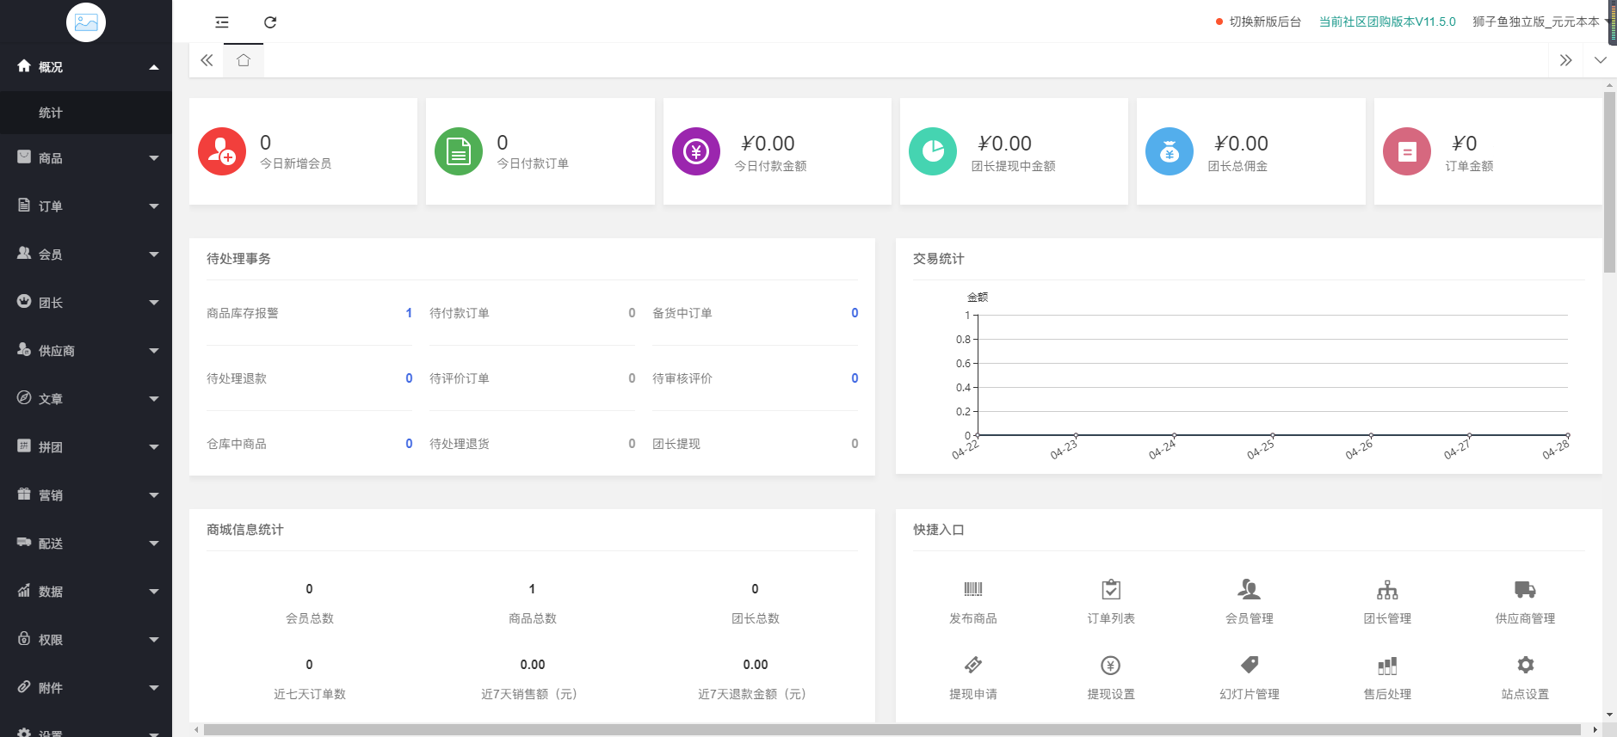This screenshot has width=1617, height=737.
Task: Expand the 配送 sidebar menu
Action: coord(86,544)
